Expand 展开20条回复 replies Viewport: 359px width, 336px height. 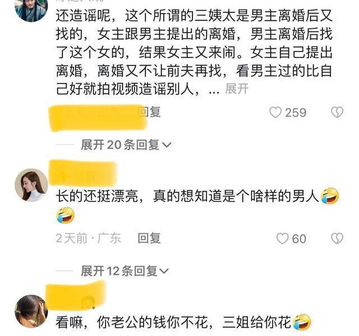[126, 145]
